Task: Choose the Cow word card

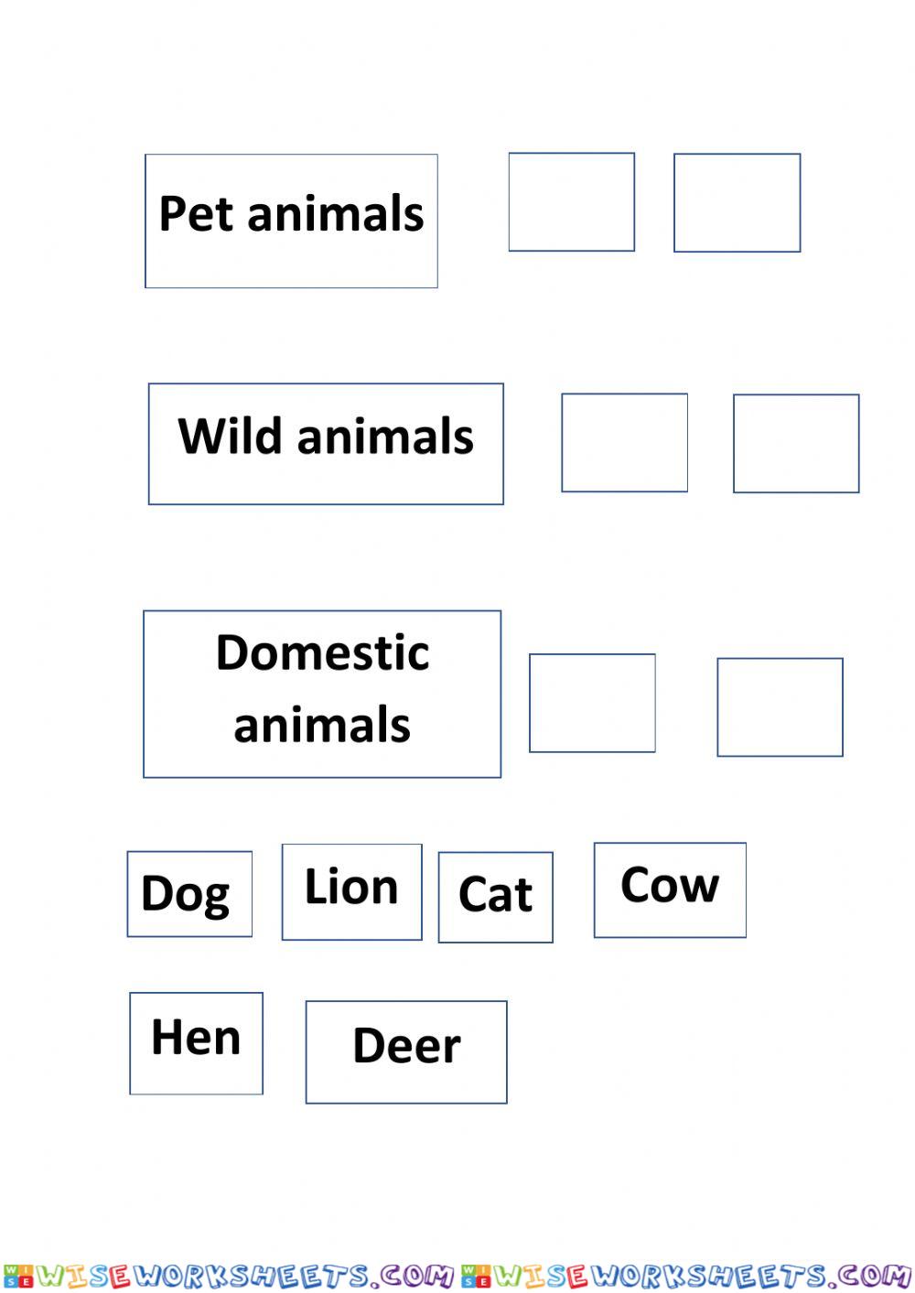Action: 670,890
